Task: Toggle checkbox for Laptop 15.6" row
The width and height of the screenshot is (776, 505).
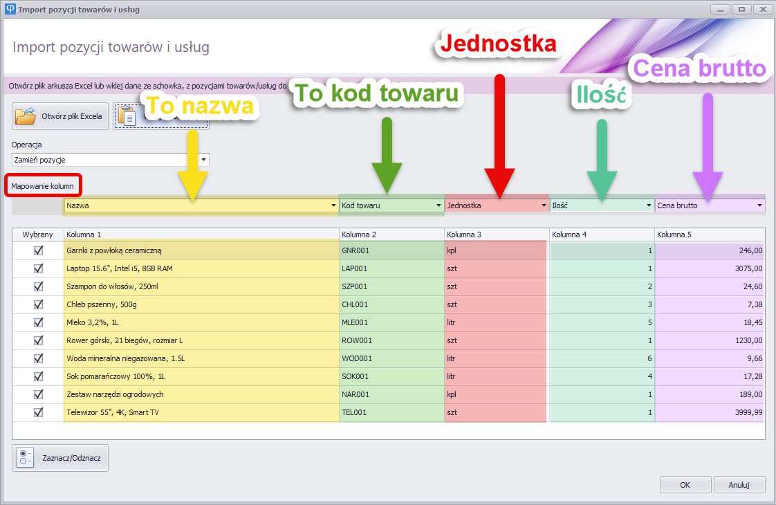Action: click(38, 268)
